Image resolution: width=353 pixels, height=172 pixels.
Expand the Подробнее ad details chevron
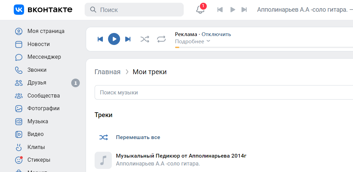point(208,41)
